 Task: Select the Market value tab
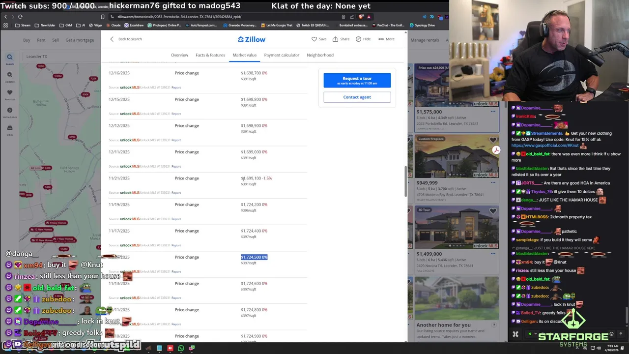pyautogui.click(x=245, y=55)
